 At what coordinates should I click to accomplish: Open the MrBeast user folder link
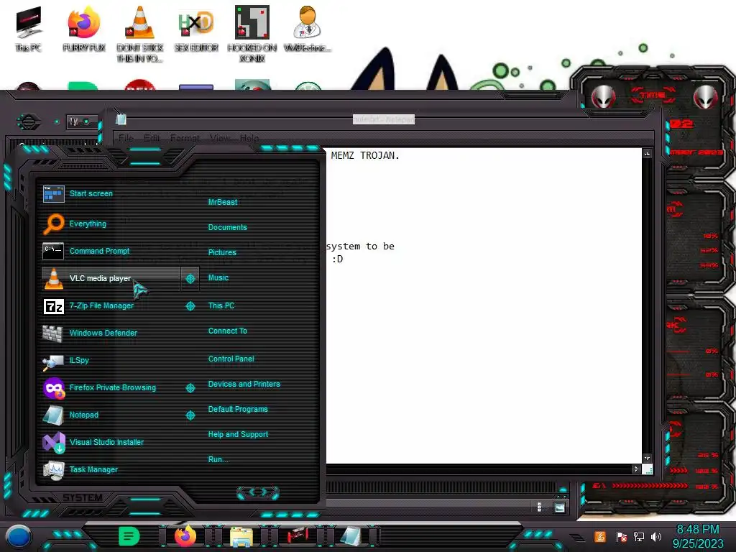click(x=223, y=202)
